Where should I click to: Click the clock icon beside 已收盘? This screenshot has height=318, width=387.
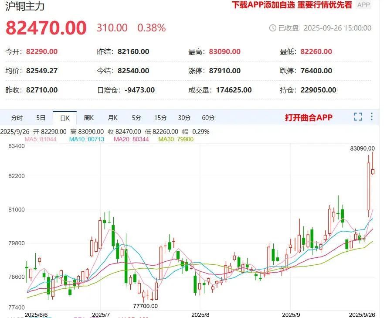pyautogui.click(x=273, y=28)
